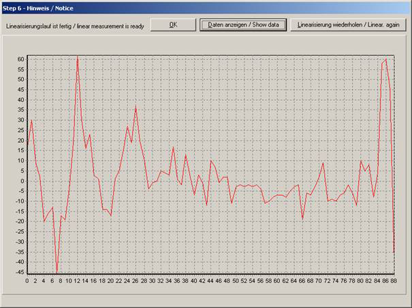
Task: Click y-axis label 60 at top
Action: pos(20,59)
